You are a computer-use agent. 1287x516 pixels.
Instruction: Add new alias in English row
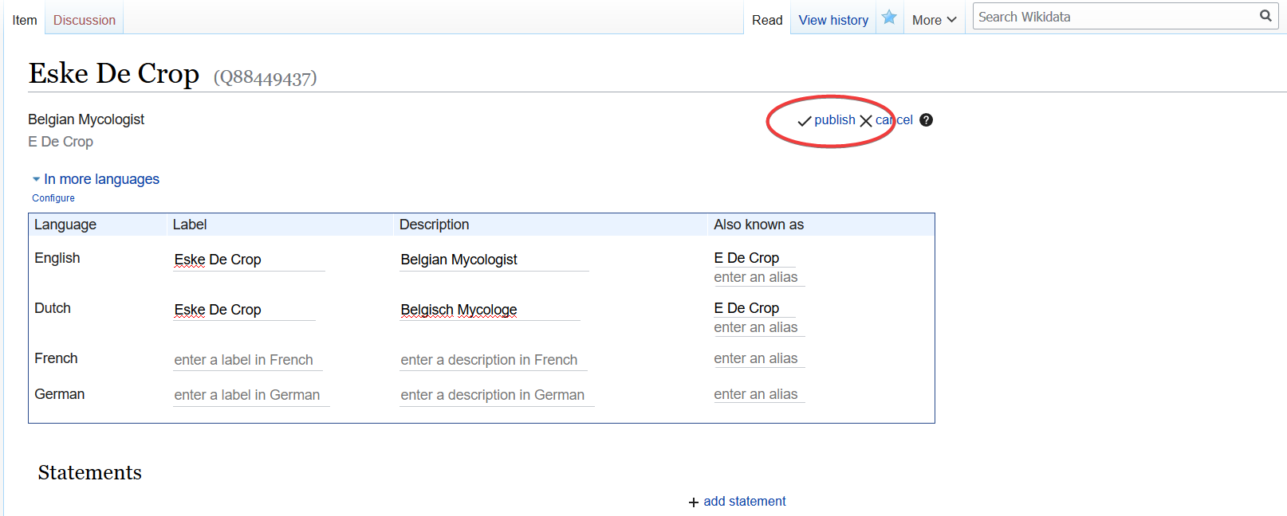(759, 277)
